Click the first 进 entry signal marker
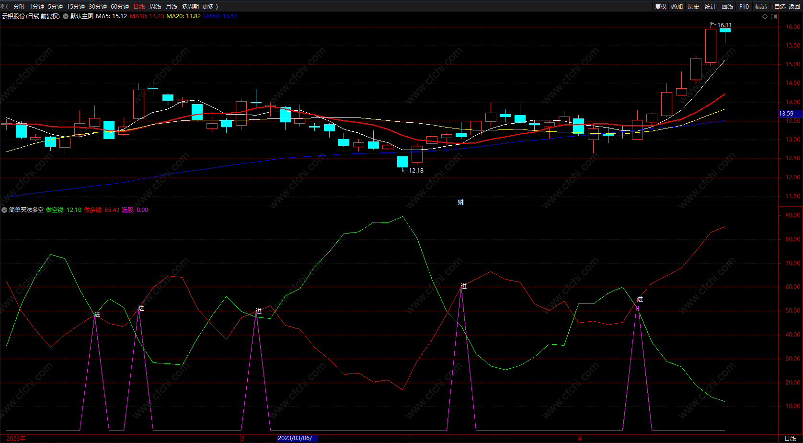The width and height of the screenshot is (803, 443). click(x=97, y=315)
